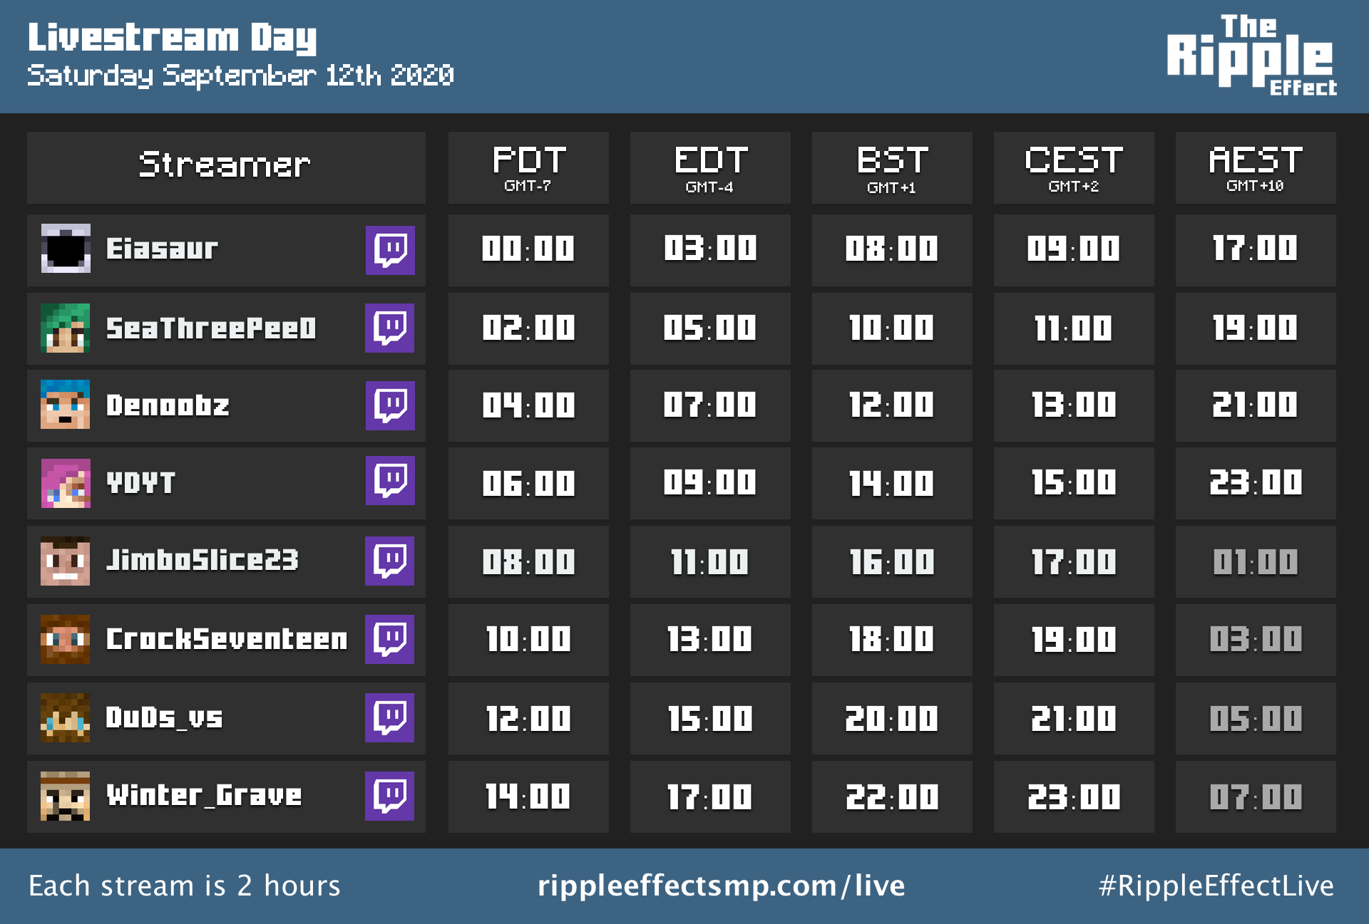This screenshot has width=1369, height=924.
Task: Click CrackSeventeen's Twitch icon
Action: click(x=390, y=640)
